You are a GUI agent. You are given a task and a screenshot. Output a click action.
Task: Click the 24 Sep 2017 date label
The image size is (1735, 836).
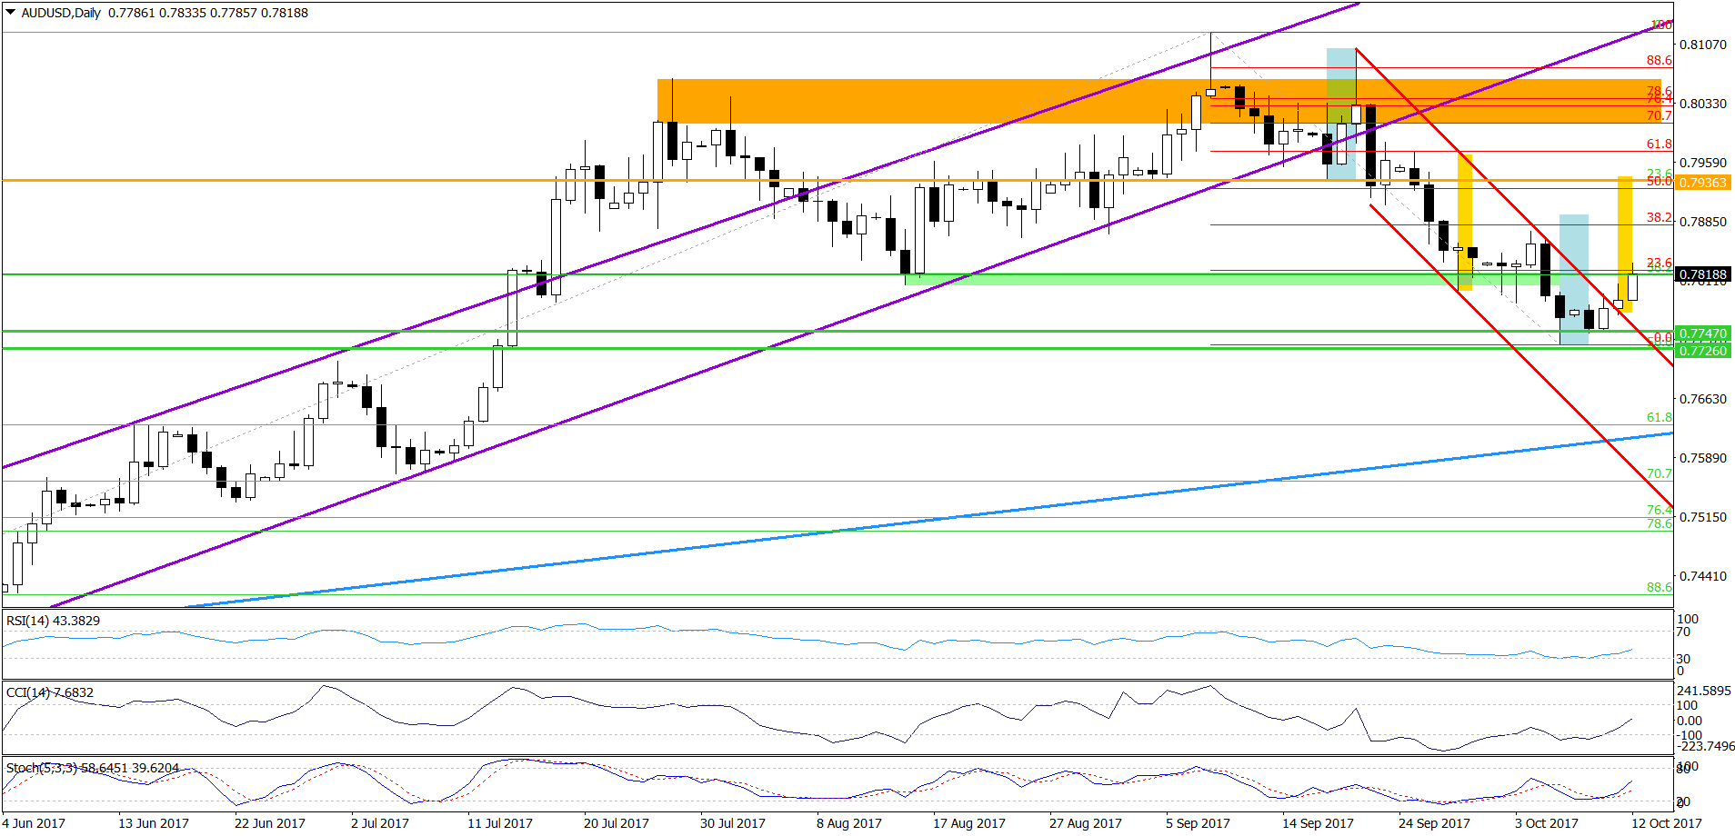pos(1435,823)
